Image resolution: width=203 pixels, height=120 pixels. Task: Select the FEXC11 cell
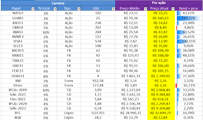coord(18,71)
